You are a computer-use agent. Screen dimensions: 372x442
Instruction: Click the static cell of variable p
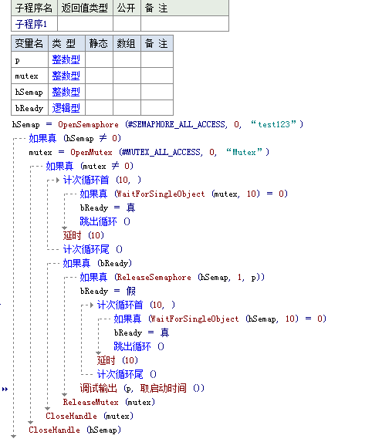(99, 59)
